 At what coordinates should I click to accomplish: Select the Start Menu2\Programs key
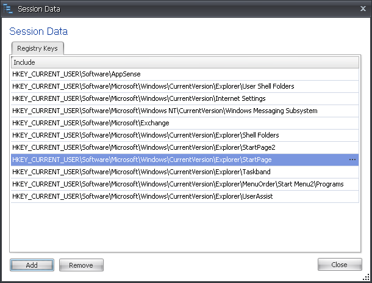pyautogui.click(x=185, y=185)
